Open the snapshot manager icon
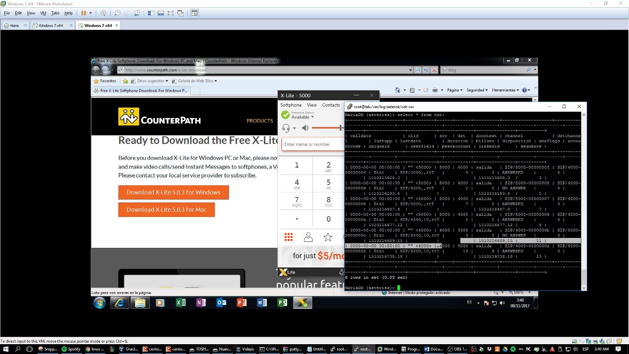 (x=137, y=13)
